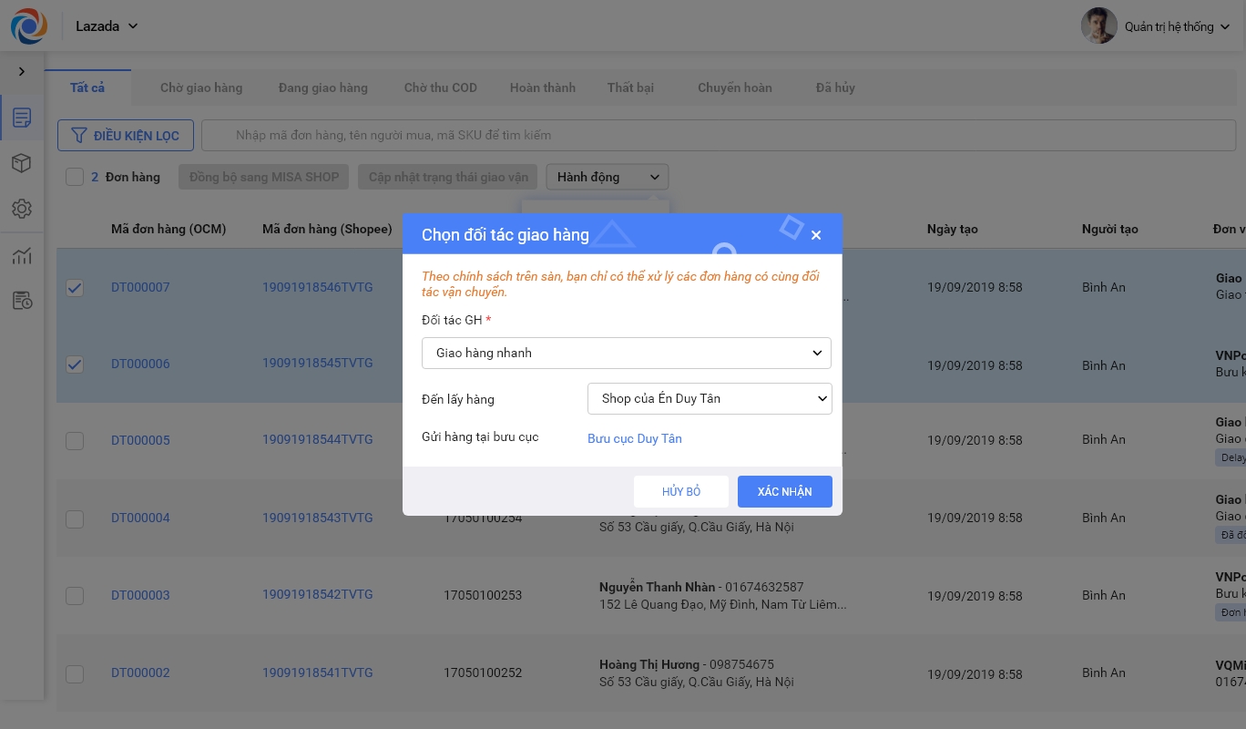Open the orders list sidebar icon
Image resolution: width=1246 pixels, height=729 pixels.
[22, 118]
